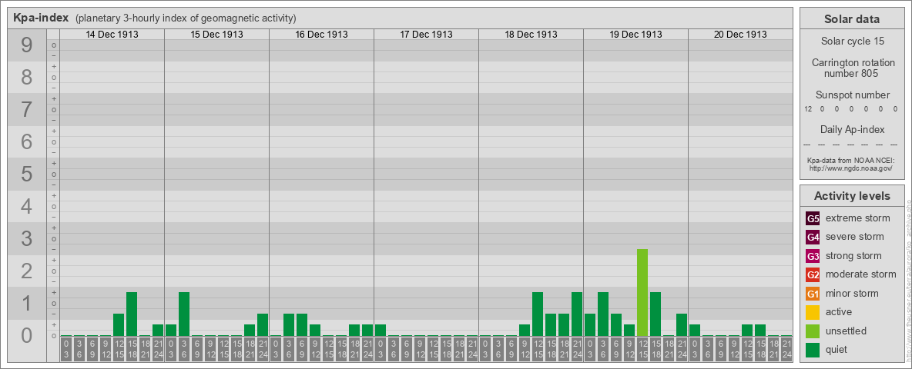The image size is (912, 369).
Task: Click the G4 severe storm badge
Action: pyautogui.click(x=813, y=238)
